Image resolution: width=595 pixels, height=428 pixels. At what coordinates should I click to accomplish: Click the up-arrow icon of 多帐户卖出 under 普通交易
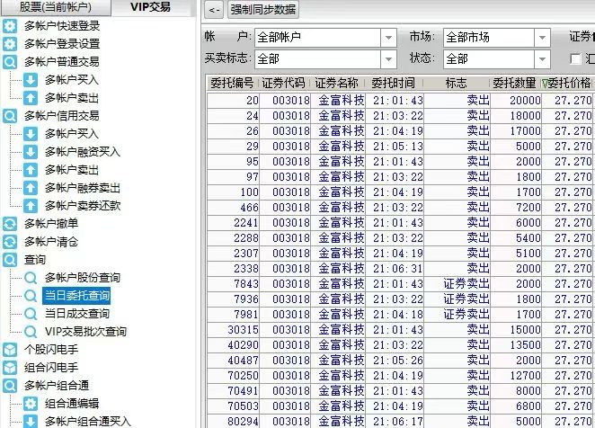coord(31,98)
